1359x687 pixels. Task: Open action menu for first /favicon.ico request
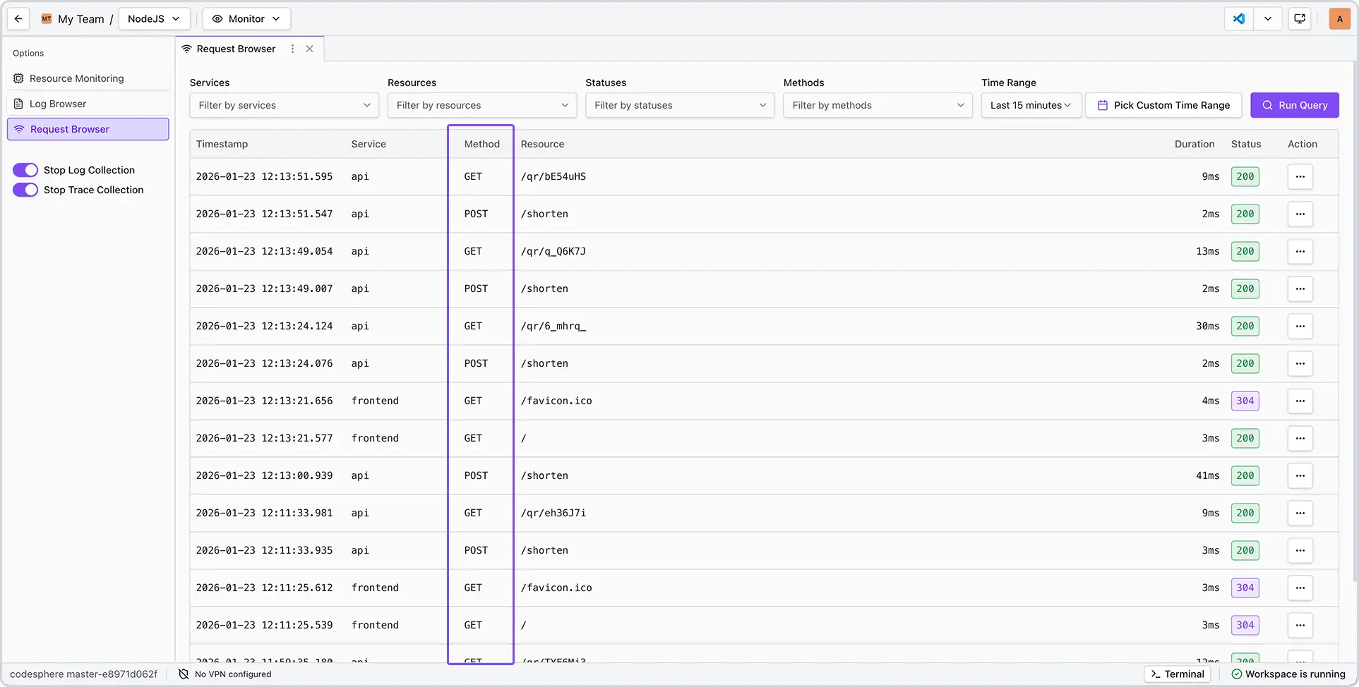point(1300,401)
